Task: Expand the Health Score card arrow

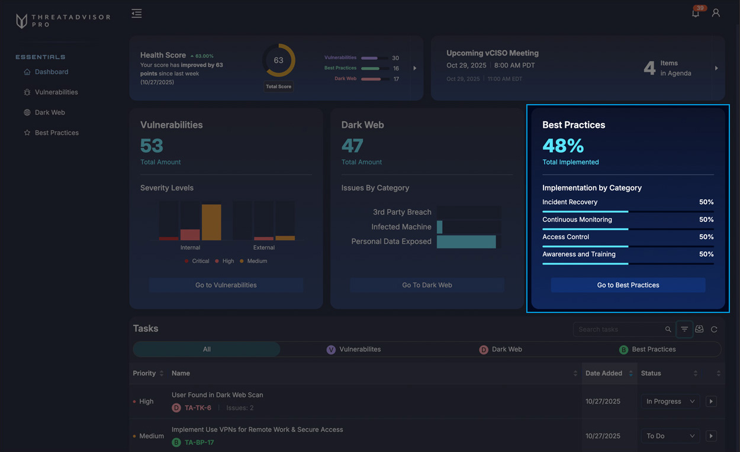Action: (414, 68)
